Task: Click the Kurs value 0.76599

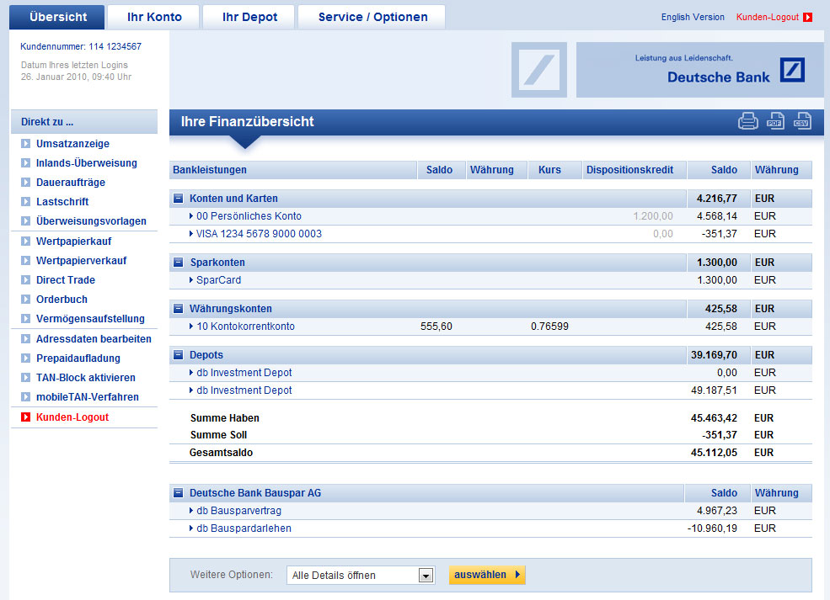Action: coord(549,327)
